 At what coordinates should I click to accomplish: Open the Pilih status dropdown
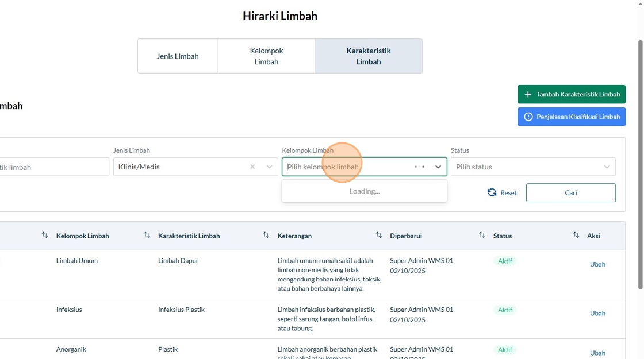(x=533, y=167)
